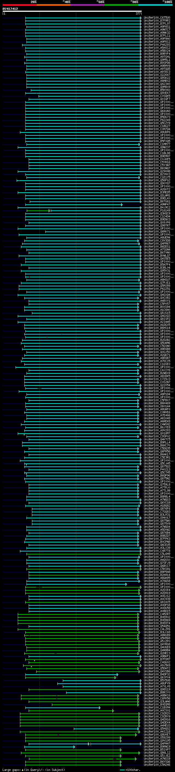The height and width of the screenshot is (772, 175).
Task: Select hit label UniRef100_B5DG73
Action: coord(157,117)
